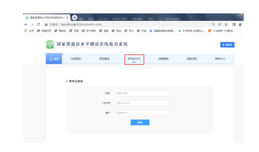The width and height of the screenshot is (259, 152).
Task: Open the 帮助中心 navigation tab
Action: pos(220,58)
